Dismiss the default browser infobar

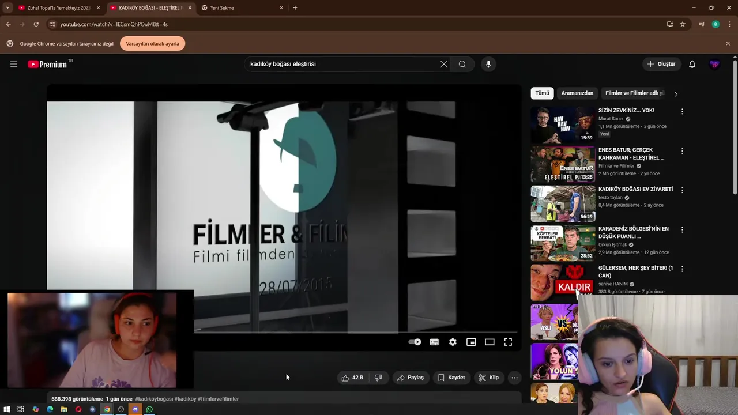[728, 44]
